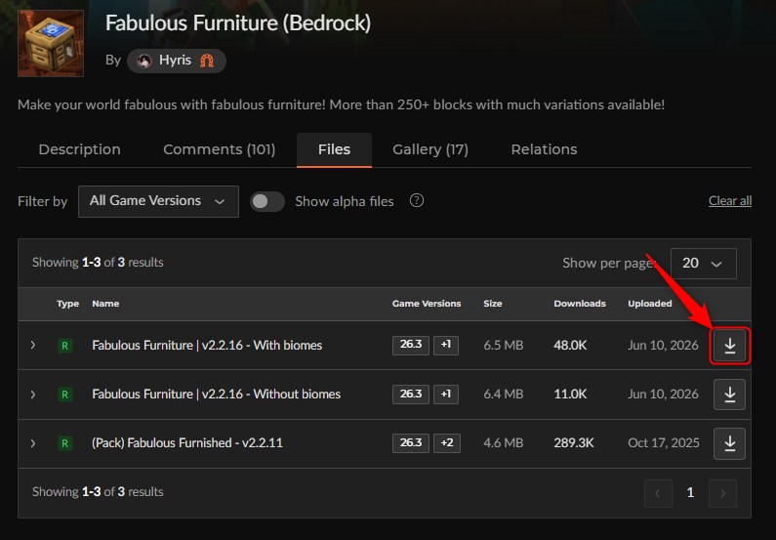Click the 26.3 version tag for Pack row
The width and height of the screenshot is (776, 540).
tap(411, 443)
